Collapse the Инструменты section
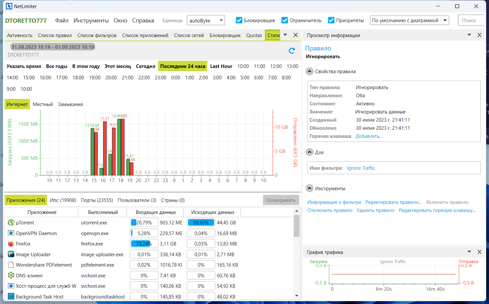This screenshot has height=304, width=489. [x=310, y=188]
